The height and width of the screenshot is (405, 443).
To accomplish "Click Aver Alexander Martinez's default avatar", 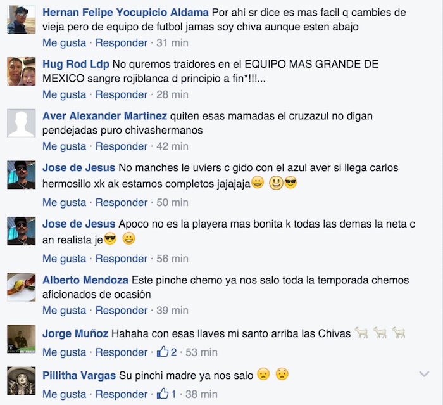I will point(21,123).
